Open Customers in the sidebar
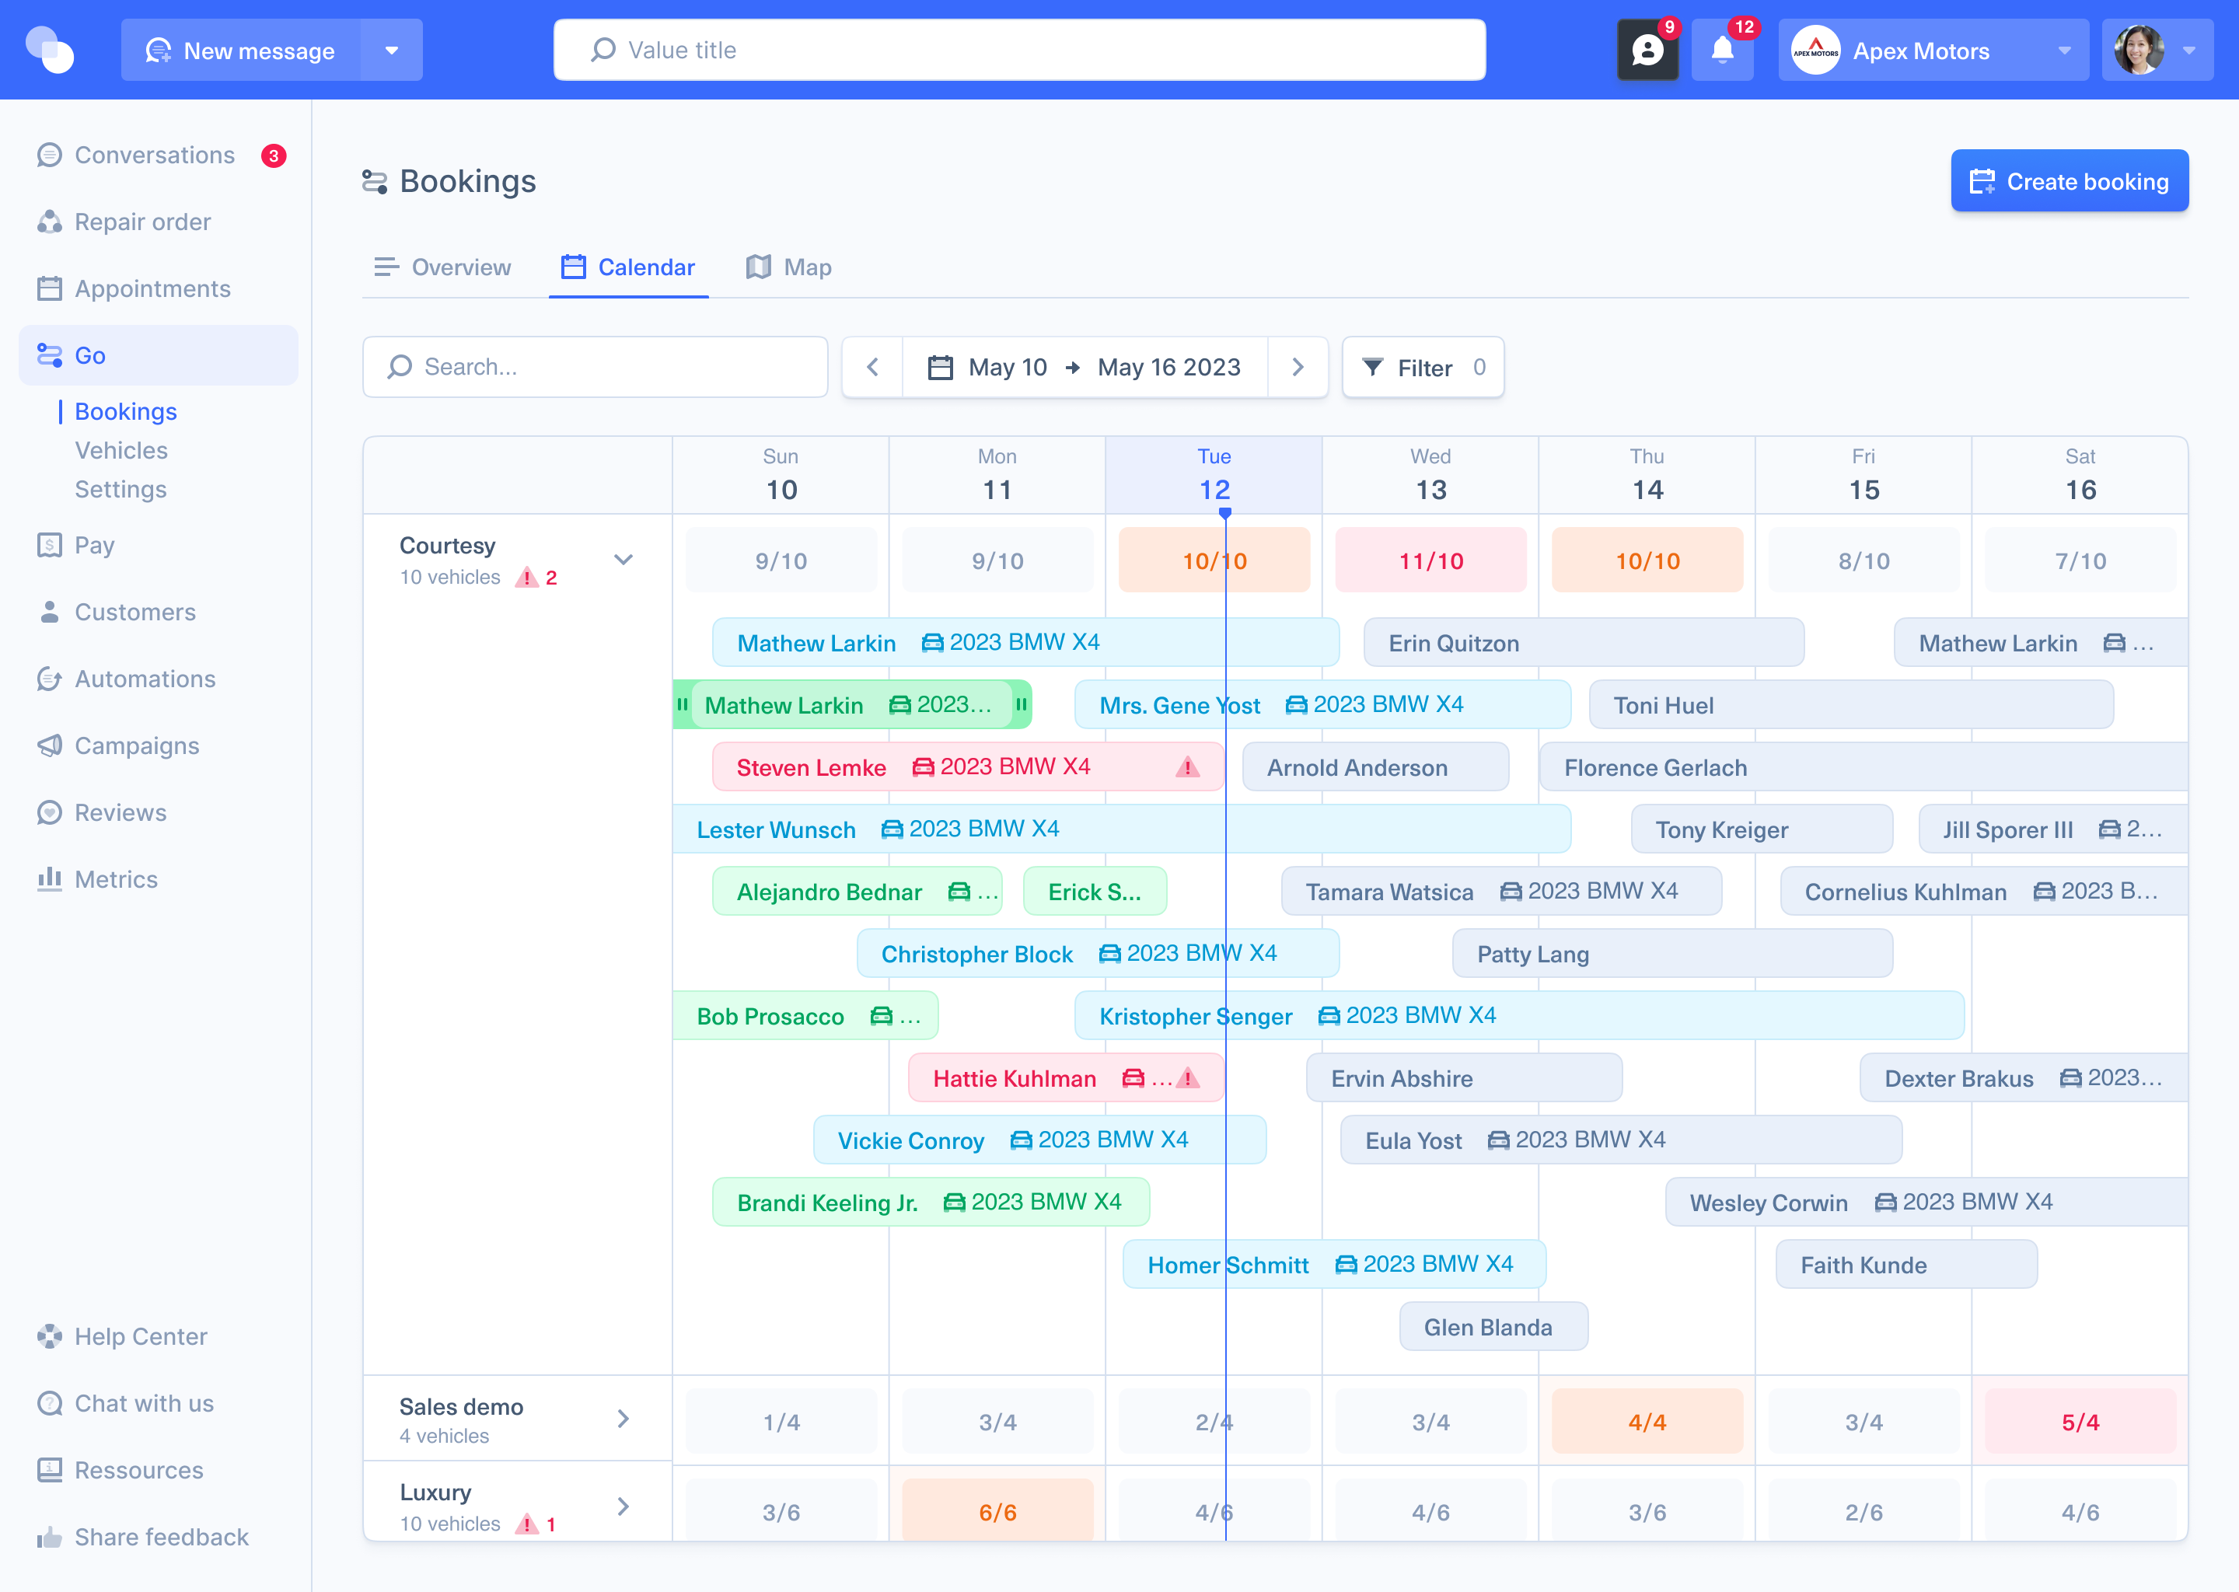 [x=159, y=612]
